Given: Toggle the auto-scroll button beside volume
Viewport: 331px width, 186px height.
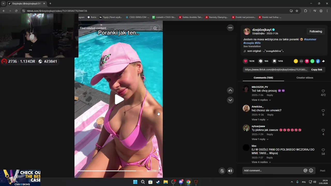Looking at the screenshot, I should [x=222, y=171].
